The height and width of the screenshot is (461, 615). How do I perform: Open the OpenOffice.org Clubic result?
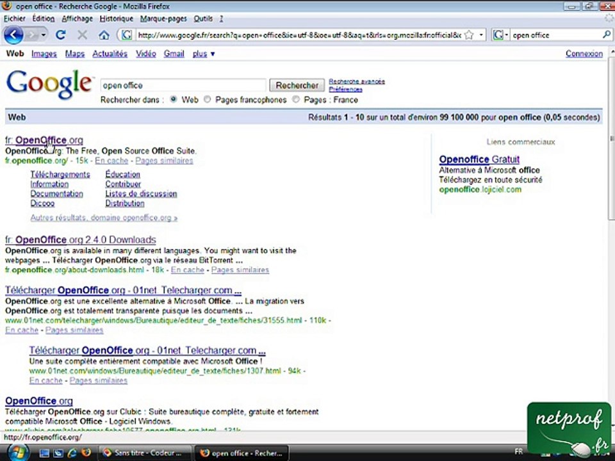click(39, 401)
